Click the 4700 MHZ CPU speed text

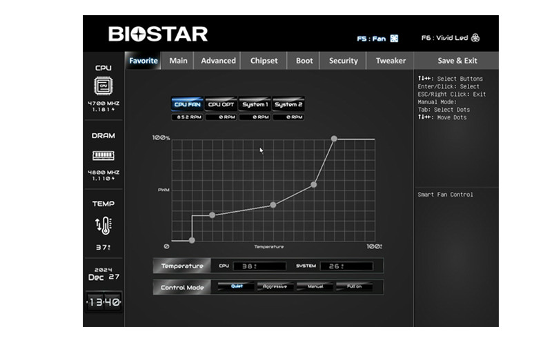(103, 103)
